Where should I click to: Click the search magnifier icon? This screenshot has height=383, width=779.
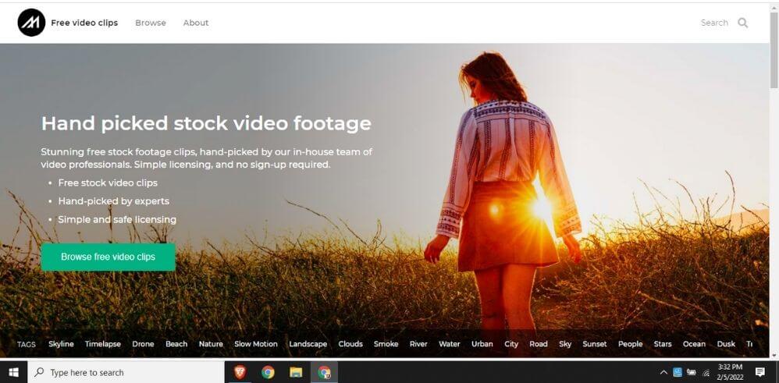click(742, 23)
